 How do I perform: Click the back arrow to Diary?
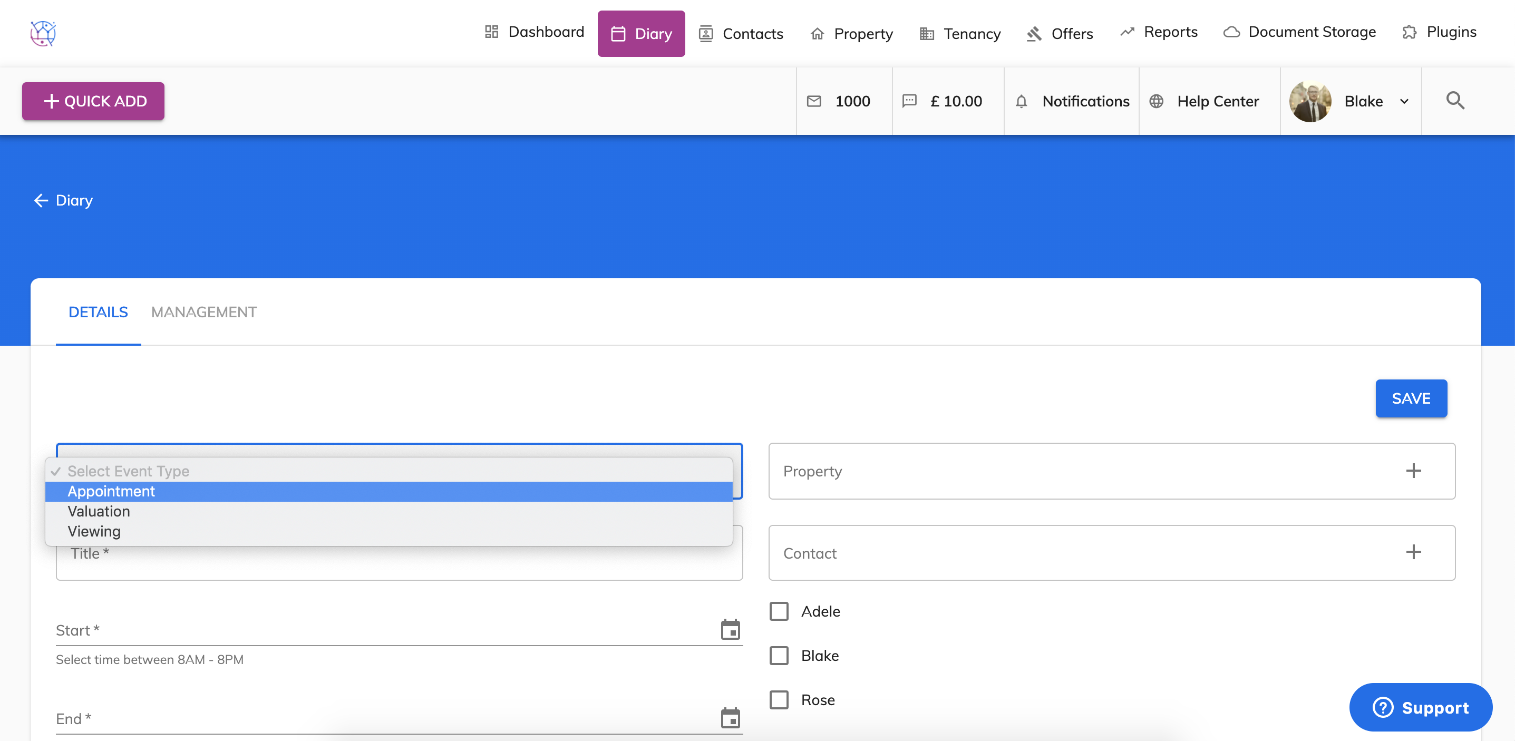tap(41, 201)
